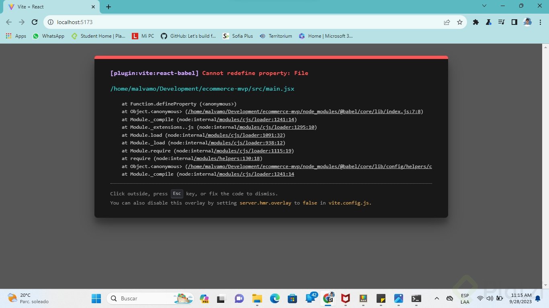Viewport: 549px width, 308px height.
Task: Close the Vite + React tab
Action: coord(93,7)
